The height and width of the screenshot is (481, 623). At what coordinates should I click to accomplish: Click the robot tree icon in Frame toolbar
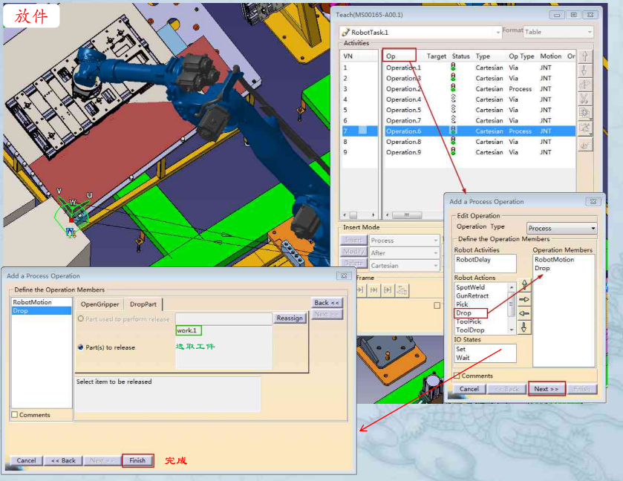(x=402, y=290)
